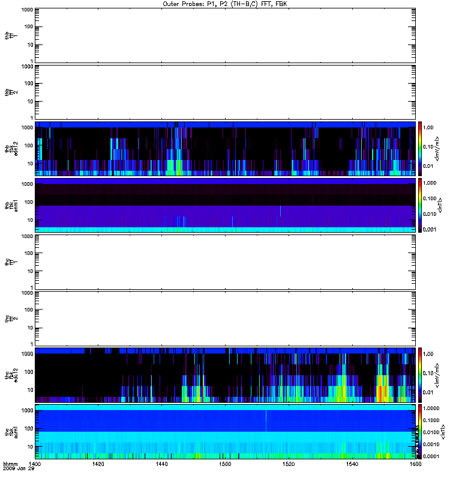Select the 1600 time axis label
450x481 pixels.
[x=415, y=464]
